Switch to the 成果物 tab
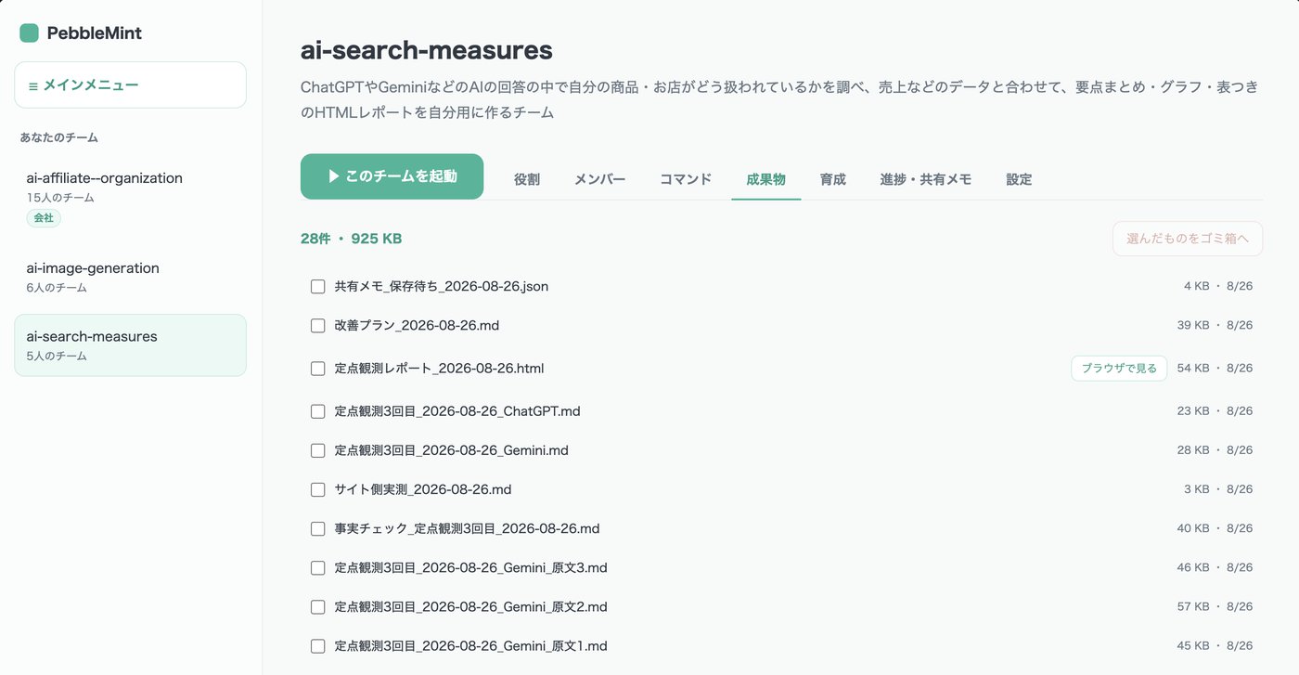Image resolution: width=1299 pixels, height=675 pixels. [x=765, y=179]
